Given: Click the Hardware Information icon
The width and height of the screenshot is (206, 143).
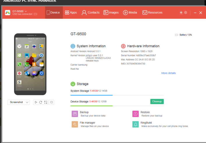Looking at the screenshot, I should pyautogui.click(x=123, y=46).
